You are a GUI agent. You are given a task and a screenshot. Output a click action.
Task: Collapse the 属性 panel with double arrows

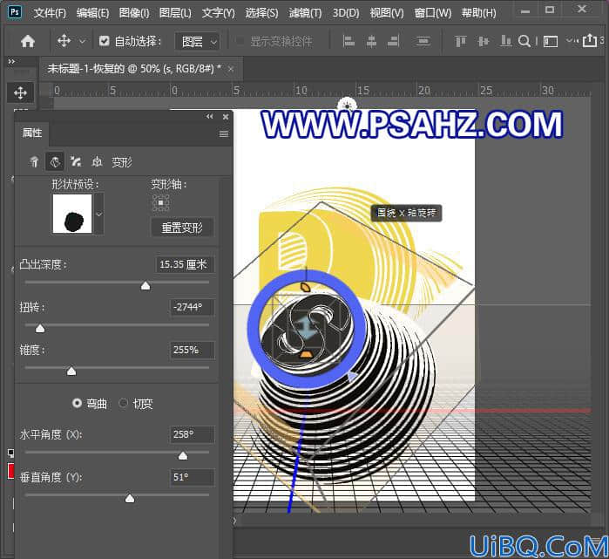coord(209,117)
